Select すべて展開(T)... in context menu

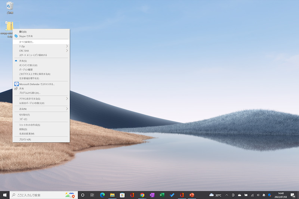pyautogui.click(x=41, y=42)
